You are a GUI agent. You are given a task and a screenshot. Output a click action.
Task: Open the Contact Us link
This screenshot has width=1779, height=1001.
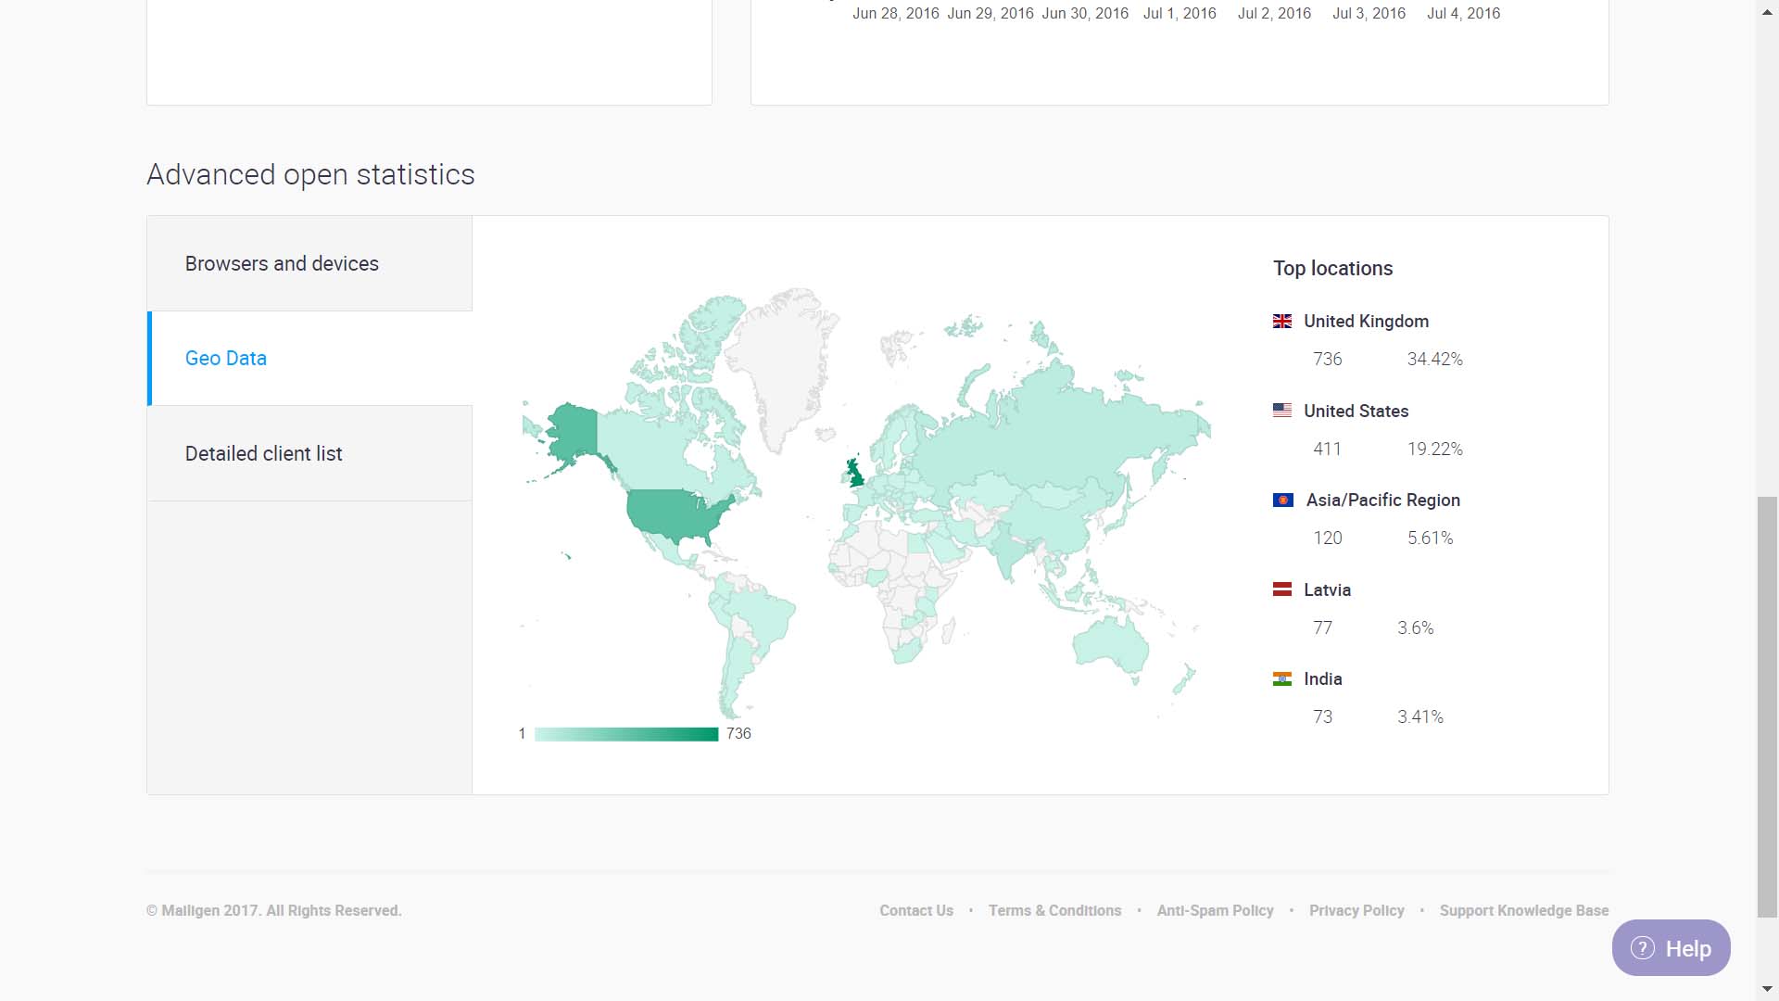pos(915,911)
